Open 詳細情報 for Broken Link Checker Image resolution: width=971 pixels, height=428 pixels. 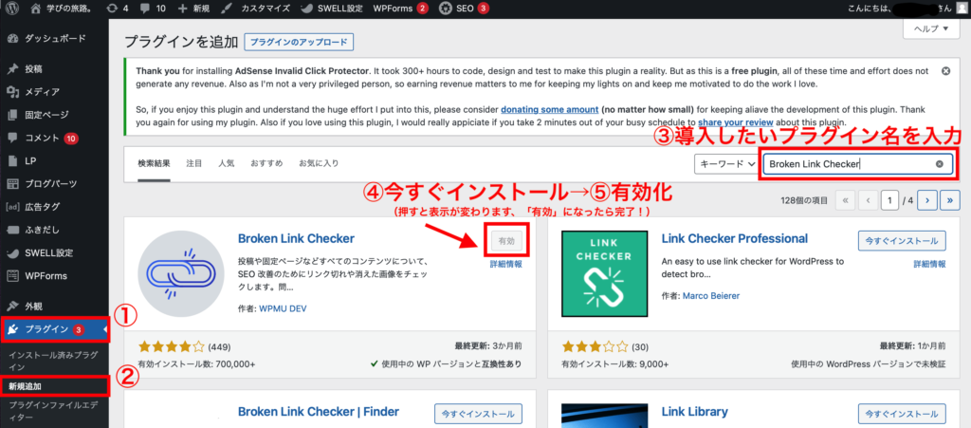506,264
